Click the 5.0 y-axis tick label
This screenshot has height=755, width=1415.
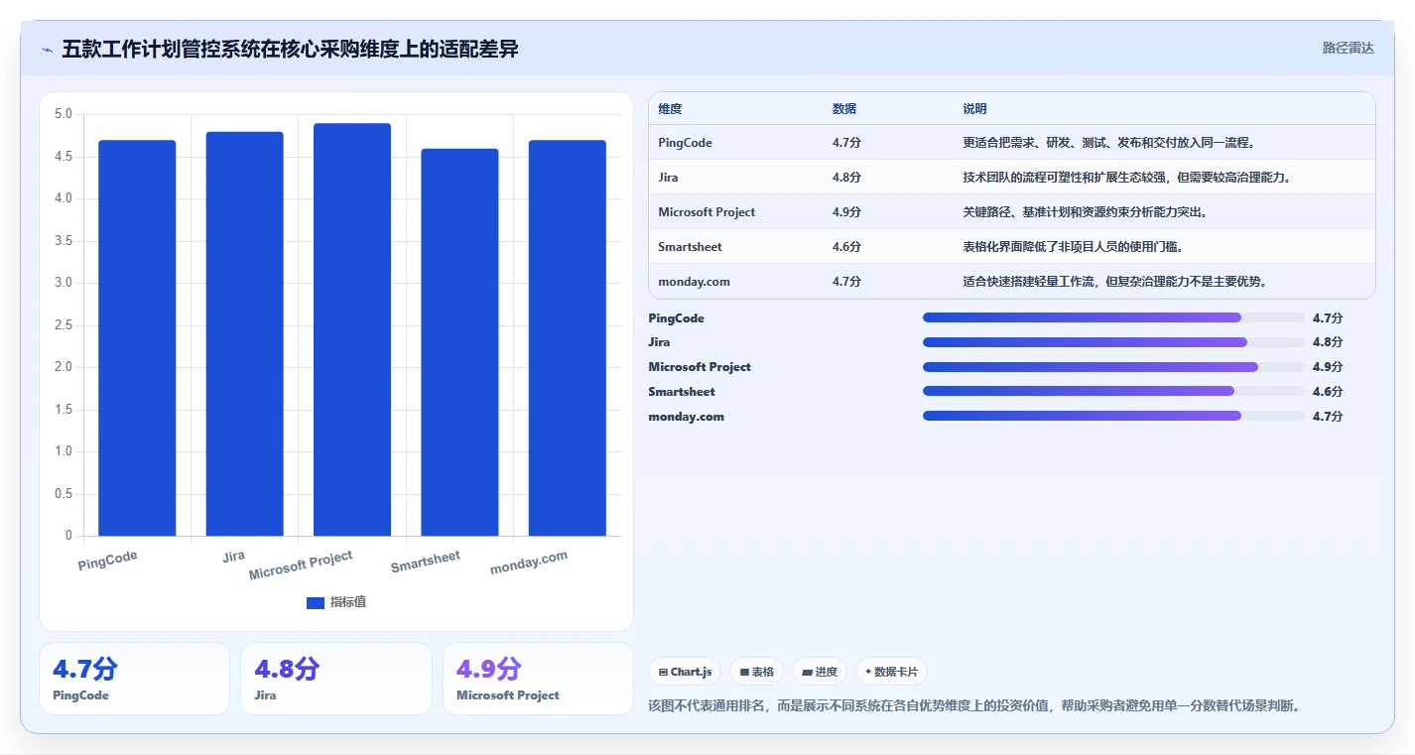[x=63, y=114]
